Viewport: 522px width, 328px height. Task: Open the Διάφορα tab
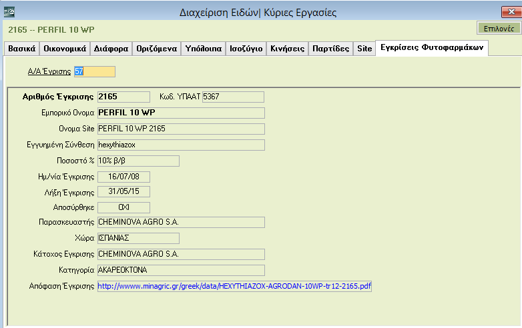(x=111, y=49)
